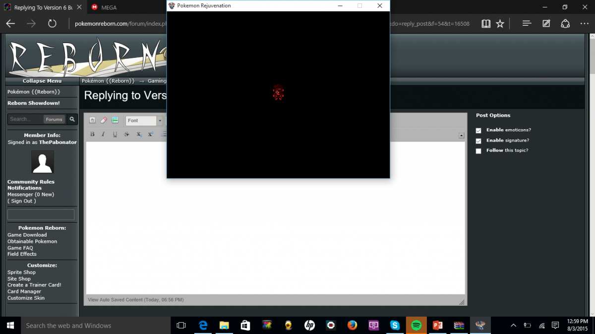Click Pokémon {{Reborn}} breadcrumb
Image resolution: width=595 pixels, height=334 pixels.
(108, 81)
